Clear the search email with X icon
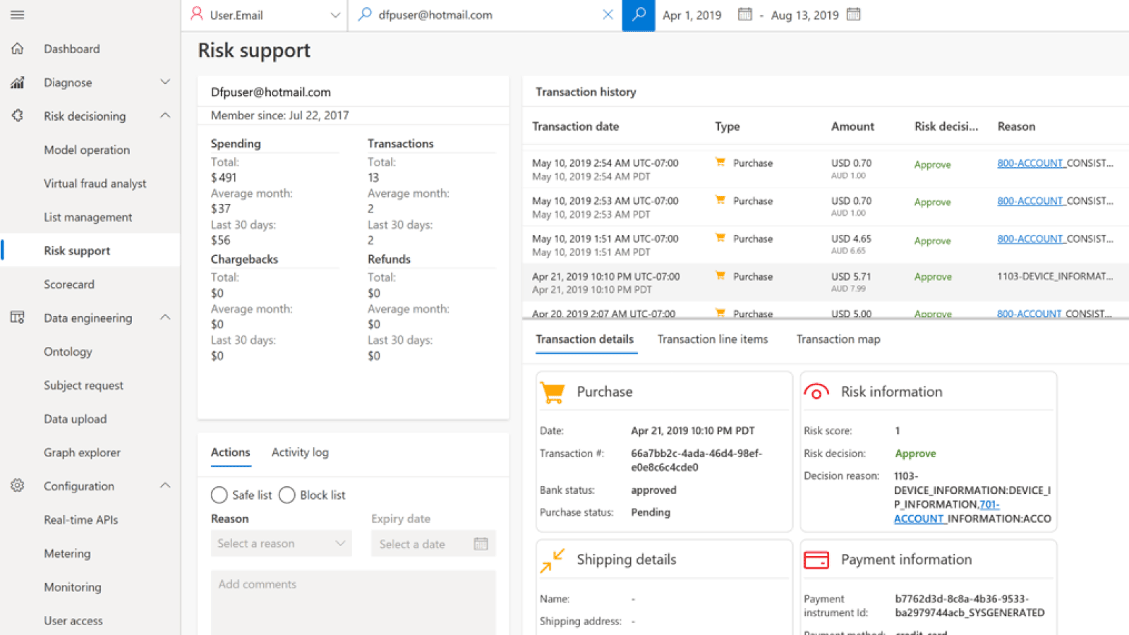The image size is (1129, 635). (x=608, y=14)
